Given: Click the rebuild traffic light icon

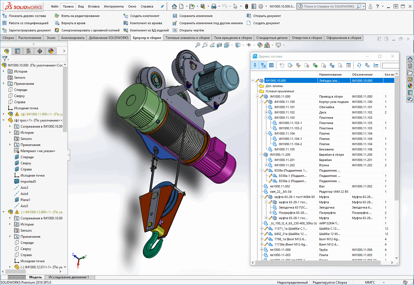Looking at the screenshot, I should pos(246,6).
